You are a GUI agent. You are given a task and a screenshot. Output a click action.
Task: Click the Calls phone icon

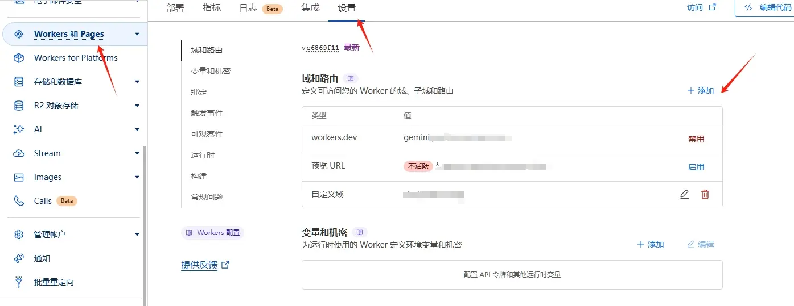click(19, 201)
